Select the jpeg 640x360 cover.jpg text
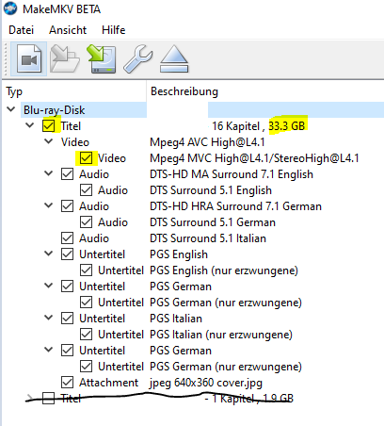384x426 pixels. tap(206, 383)
